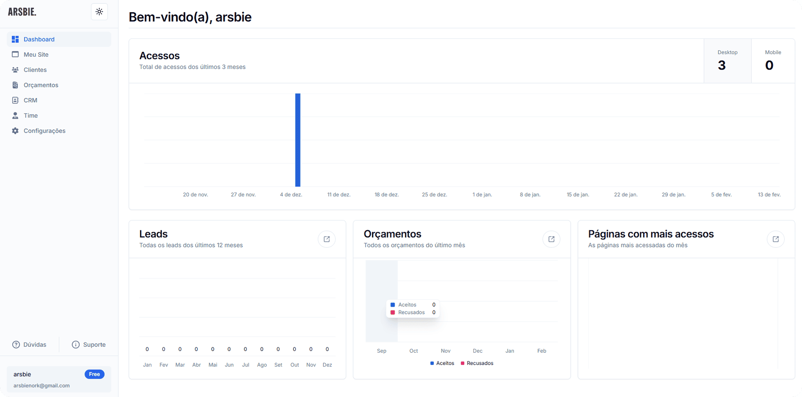Click the Meu Site window icon
The height and width of the screenshot is (397, 802).
coord(15,54)
